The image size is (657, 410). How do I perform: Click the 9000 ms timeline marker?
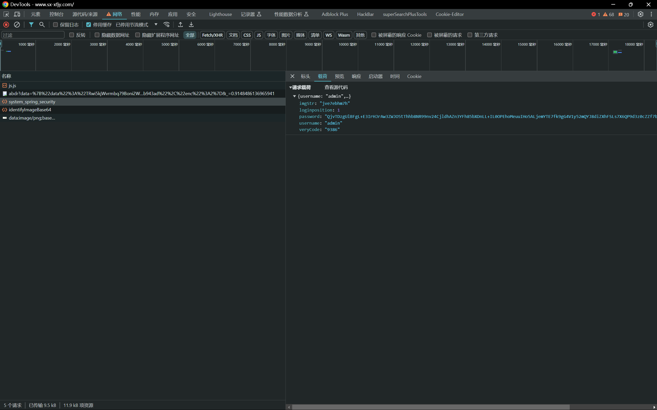(x=313, y=44)
